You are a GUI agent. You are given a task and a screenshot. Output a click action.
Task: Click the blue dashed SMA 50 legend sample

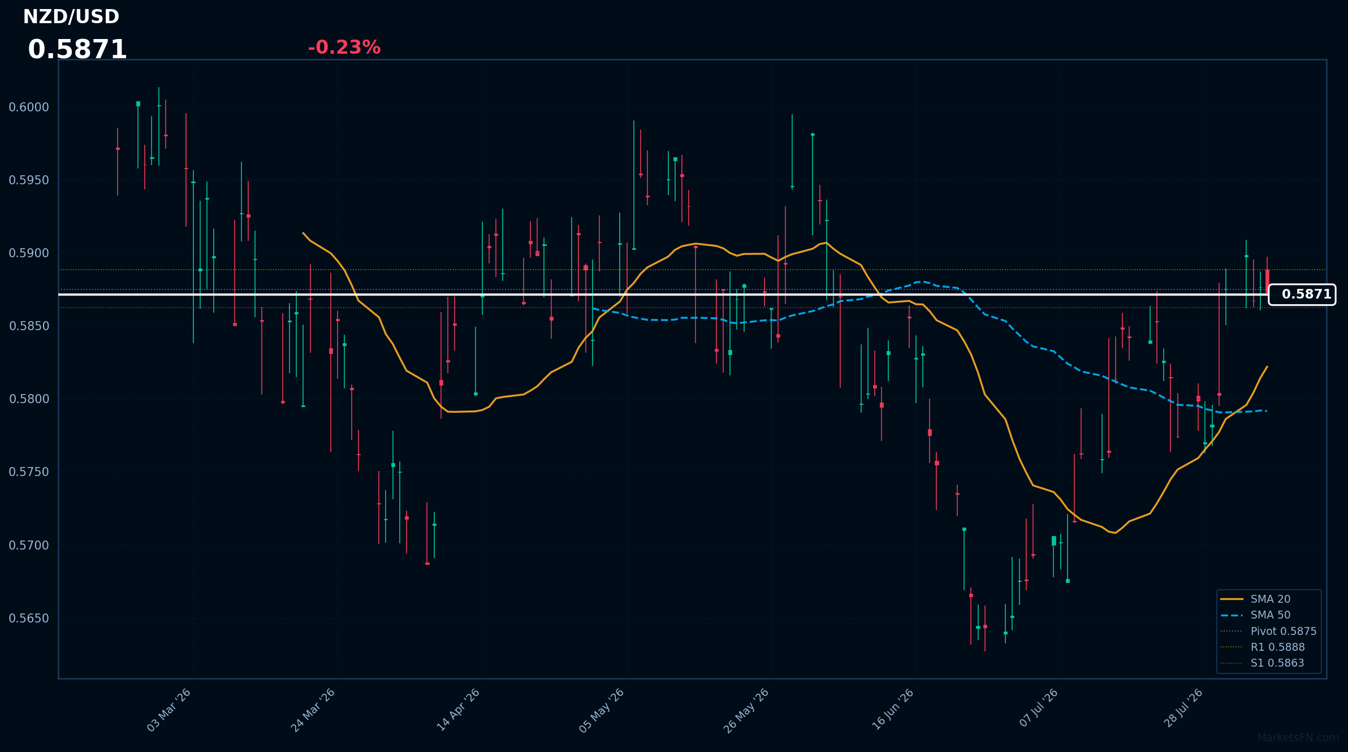[x=1232, y=615]
